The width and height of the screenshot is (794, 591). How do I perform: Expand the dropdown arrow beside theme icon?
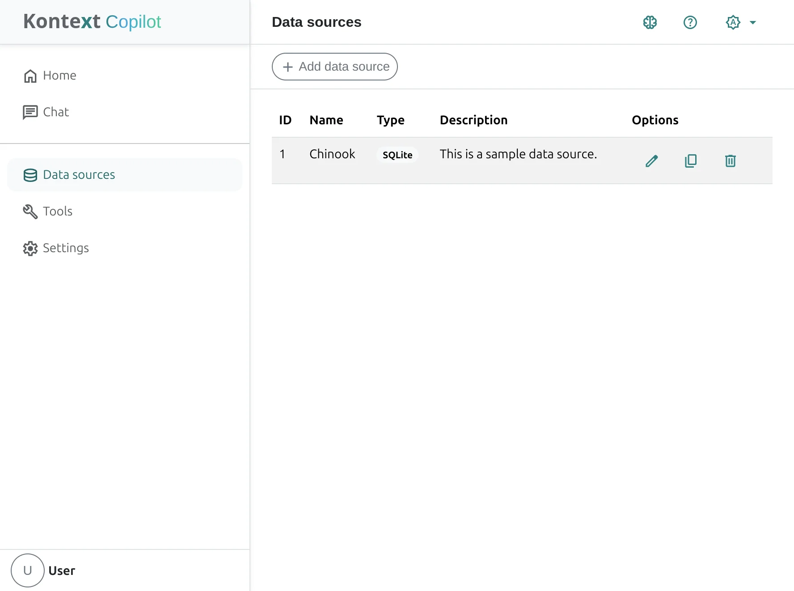[753, 22]
